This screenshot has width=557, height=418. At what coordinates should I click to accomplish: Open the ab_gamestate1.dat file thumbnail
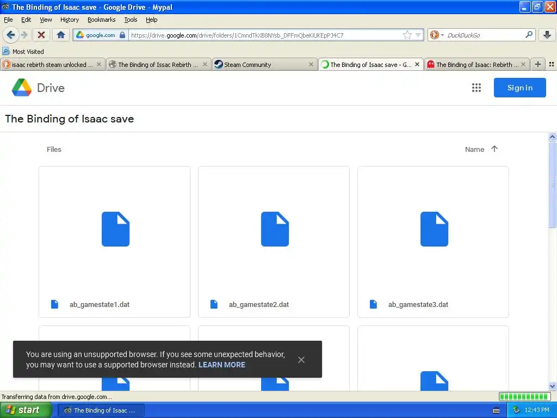coord(115,229)
